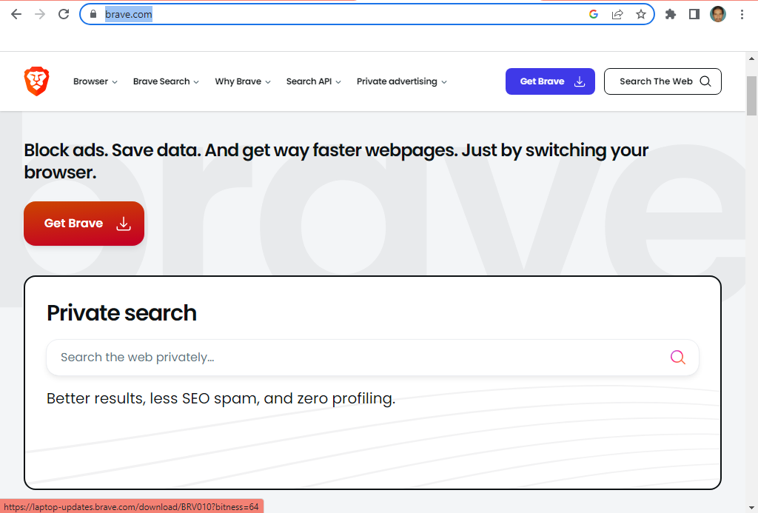Click the pink magnifier in Private search
Screen dimensions: 758x513
point(678,358)
